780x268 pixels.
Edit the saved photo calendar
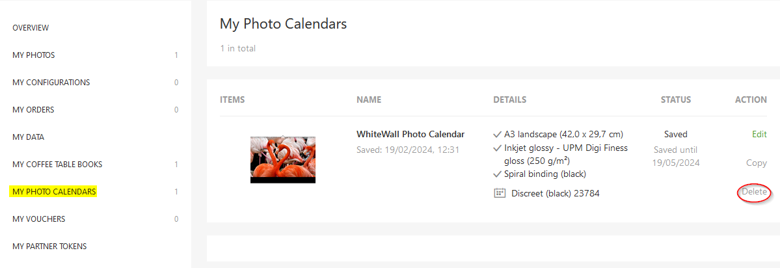pyautogui.click(x=759, y=134)
